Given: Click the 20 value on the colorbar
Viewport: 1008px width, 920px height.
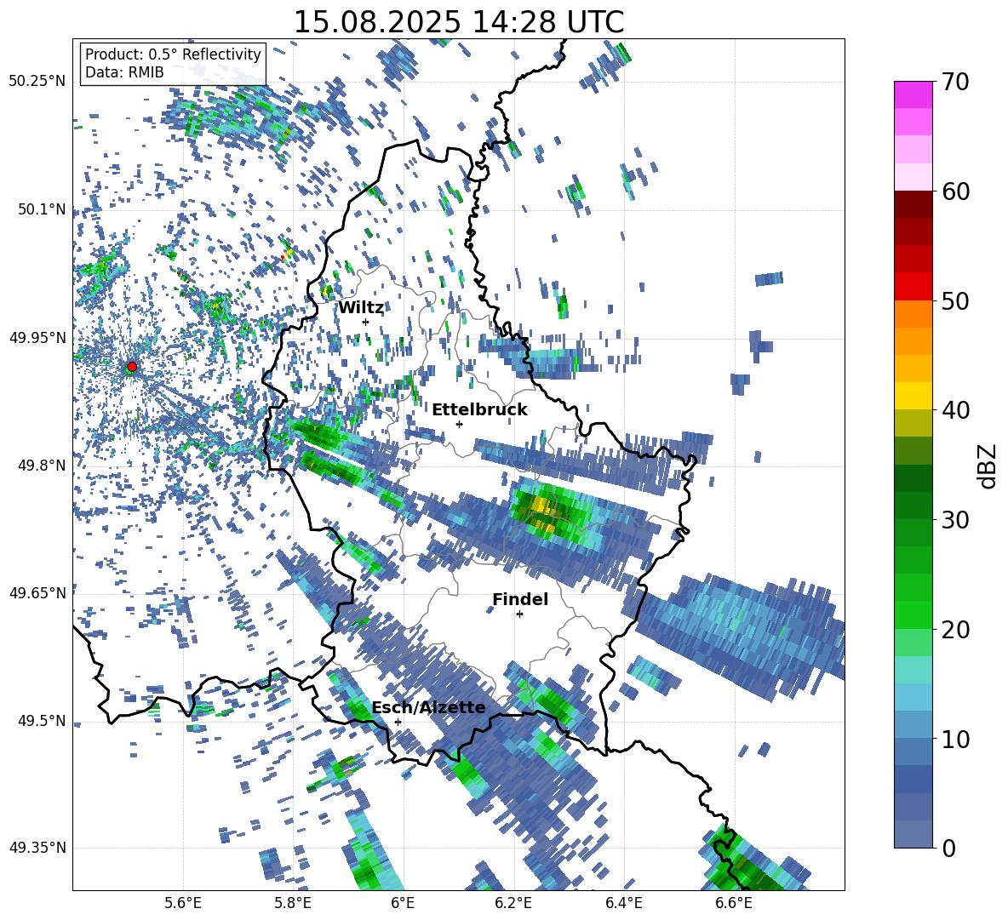Looking at the screenshot, I should tap(955, 629).
